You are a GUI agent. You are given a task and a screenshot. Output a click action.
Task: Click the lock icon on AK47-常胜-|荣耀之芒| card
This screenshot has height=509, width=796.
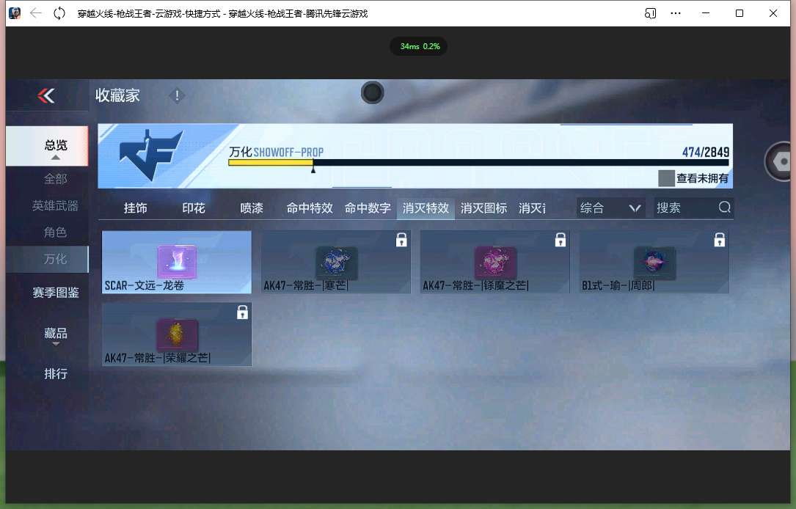point(243,312)
